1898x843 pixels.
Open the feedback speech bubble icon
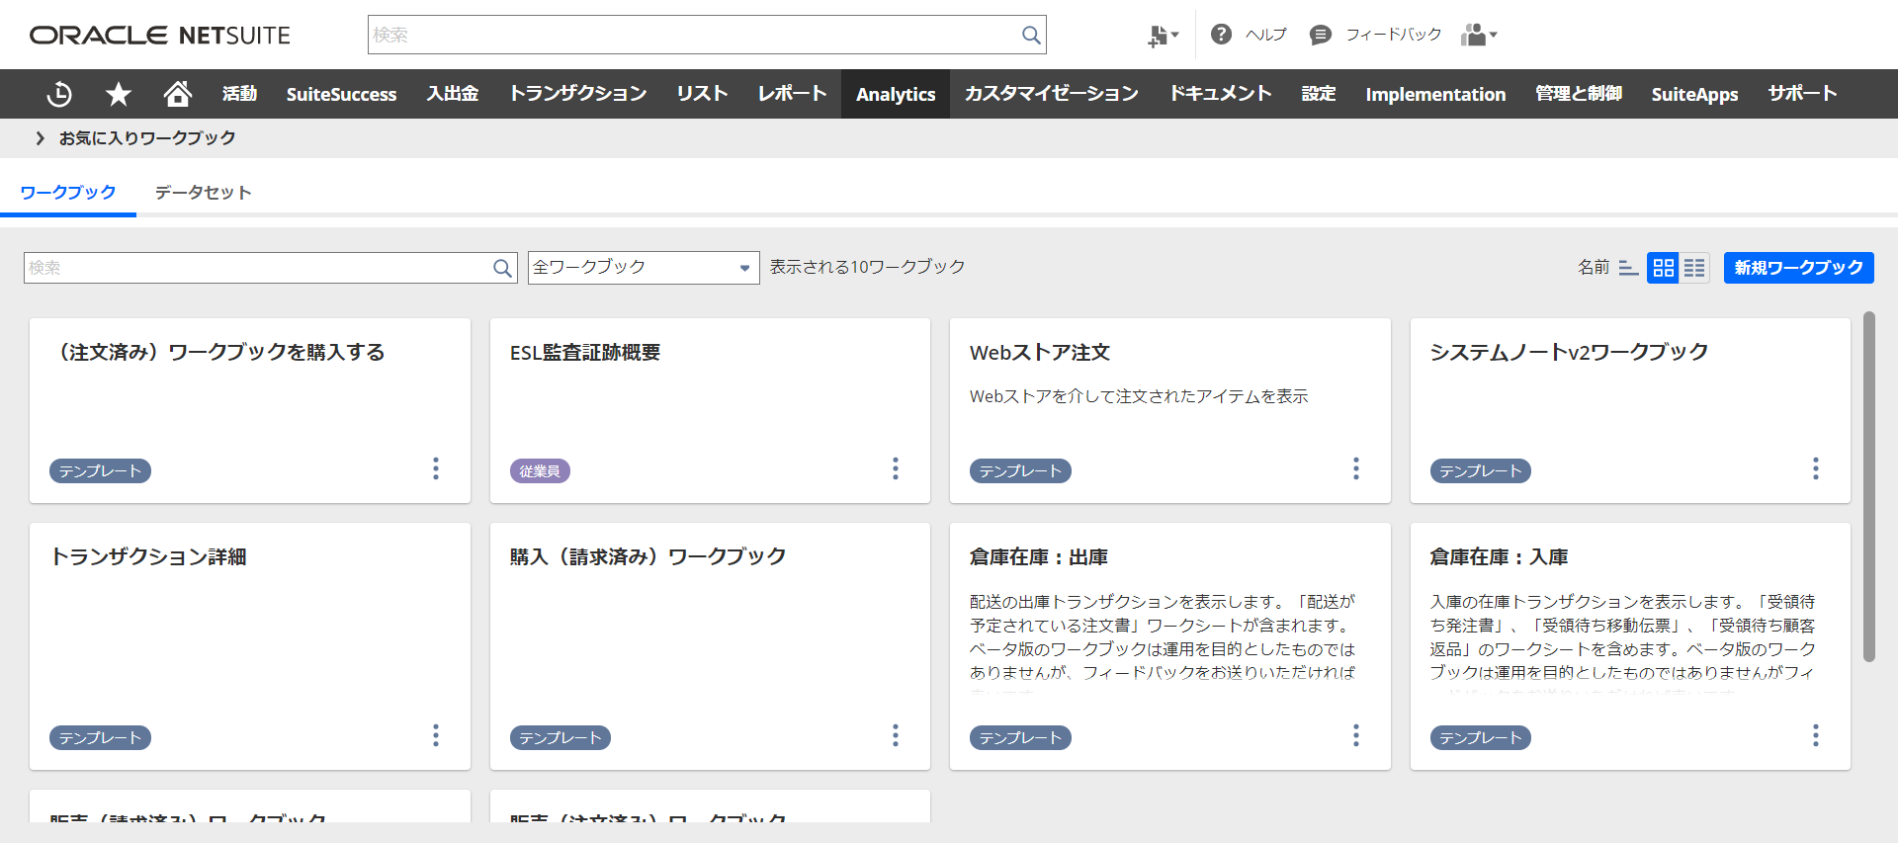coord(1320,36)
